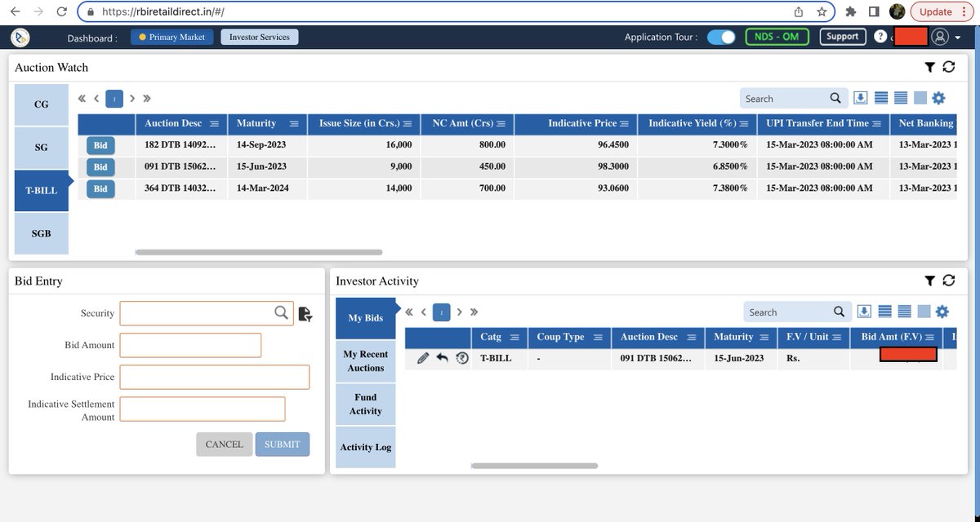Viewport: 980px width, 522px height.
Task: Open browser extensions puzzle icon
Action: (x=851, y=11)
